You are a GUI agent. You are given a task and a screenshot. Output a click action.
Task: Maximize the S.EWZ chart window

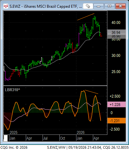pos(109,6)
